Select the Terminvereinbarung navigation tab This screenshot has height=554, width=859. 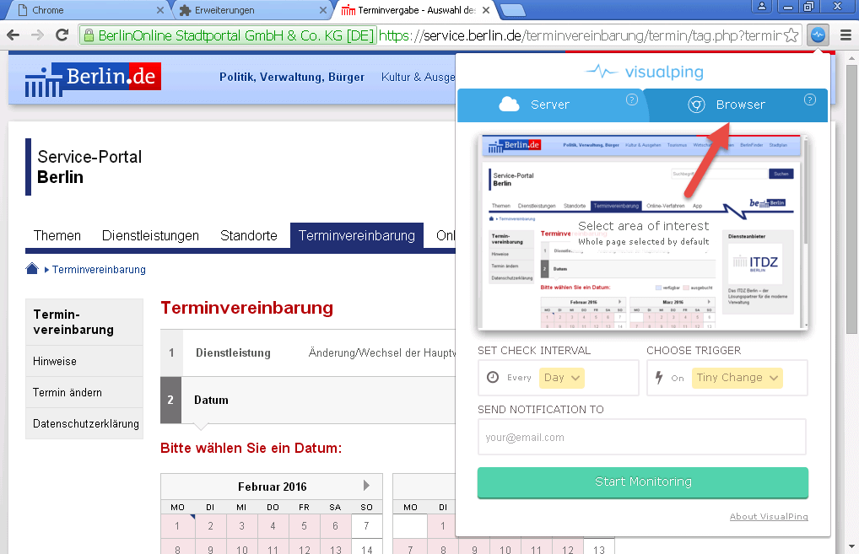point(357,235)
